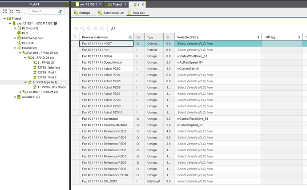This screenshot has height=190, width=307.
Task: Expand the Axioline F (7) node
Action: click(x=15, y=97)
